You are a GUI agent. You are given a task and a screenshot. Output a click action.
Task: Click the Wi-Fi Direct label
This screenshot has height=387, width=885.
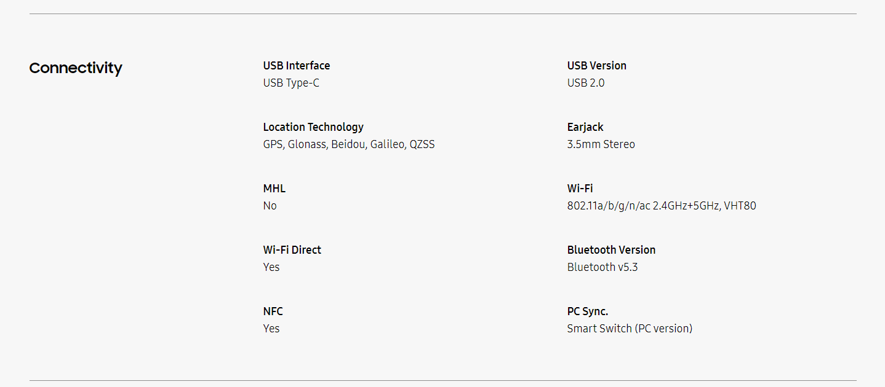point(292,250)
